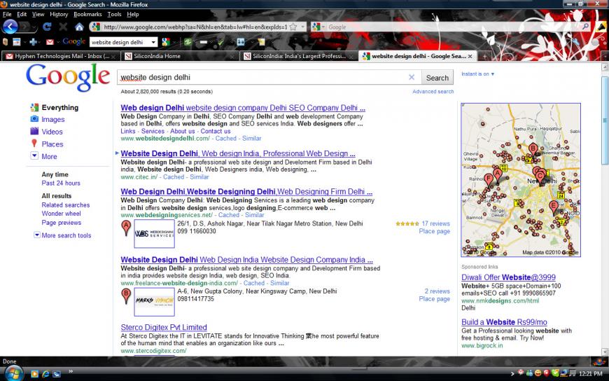Click the Stop loading X icon
Screen dimensions: 609x381
63,27
